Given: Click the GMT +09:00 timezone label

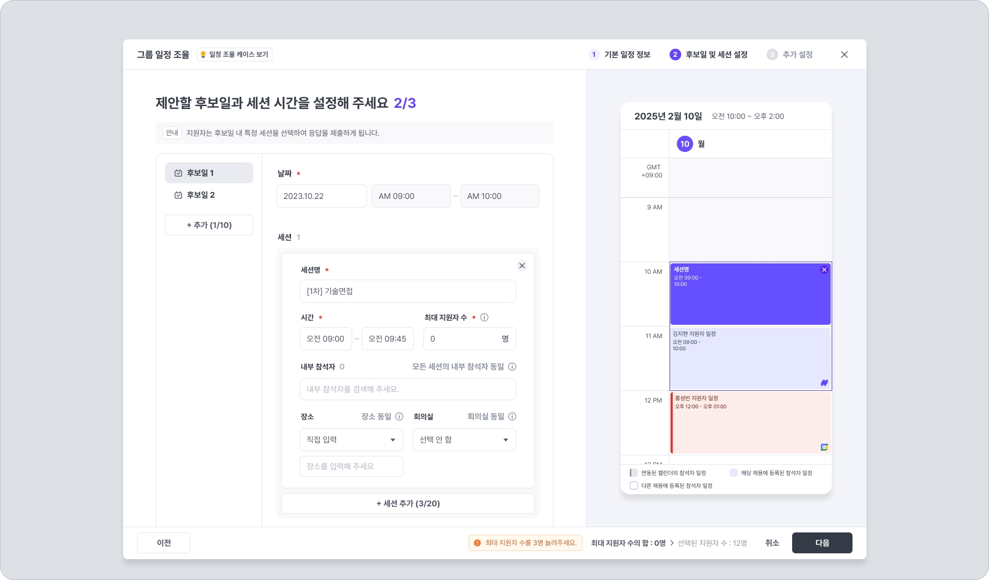Looking at the screenshot, I should point(652,171).
